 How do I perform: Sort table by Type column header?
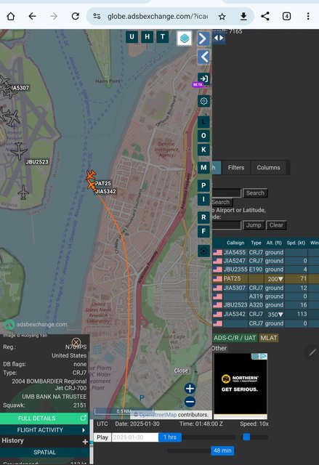(x=257, y=243)
